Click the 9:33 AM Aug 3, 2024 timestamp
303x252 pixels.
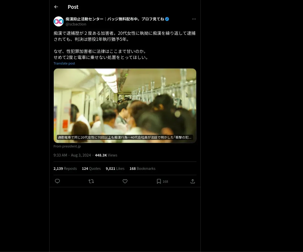72,155
